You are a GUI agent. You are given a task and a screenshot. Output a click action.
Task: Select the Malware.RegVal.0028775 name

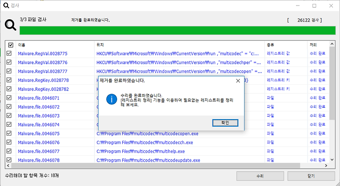pos(42,54)
